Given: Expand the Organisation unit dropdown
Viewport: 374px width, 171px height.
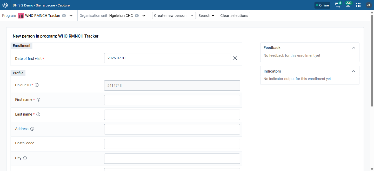Looking at the screenshot, I should pyautogui.click(x=144, y=16).
